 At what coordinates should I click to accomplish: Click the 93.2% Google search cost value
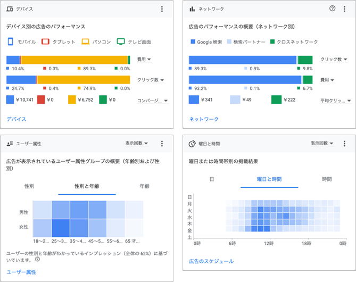201,88
